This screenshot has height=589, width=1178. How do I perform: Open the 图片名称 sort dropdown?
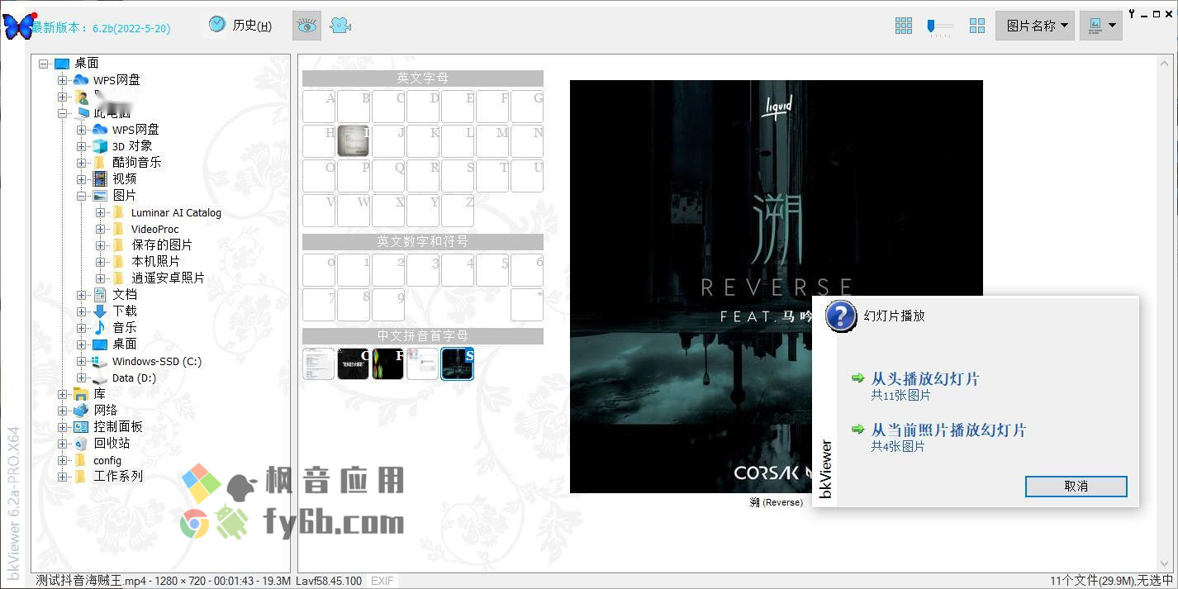[x=1035, y=26]
